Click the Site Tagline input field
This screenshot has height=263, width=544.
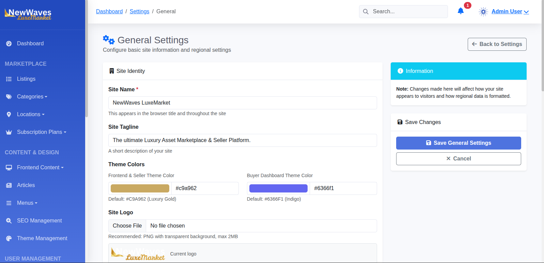(243, 140)
